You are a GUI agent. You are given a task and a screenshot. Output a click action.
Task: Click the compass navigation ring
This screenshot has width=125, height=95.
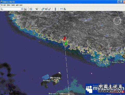[117, 21]
